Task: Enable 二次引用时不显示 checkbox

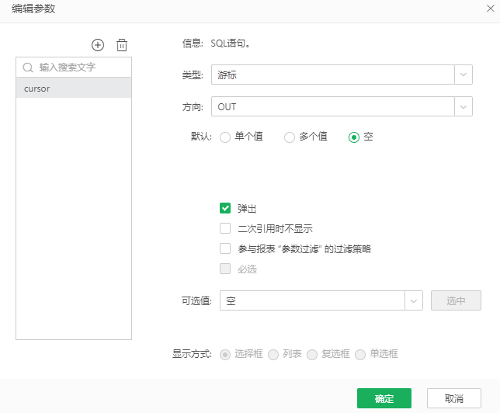Action: click(225, 228)
